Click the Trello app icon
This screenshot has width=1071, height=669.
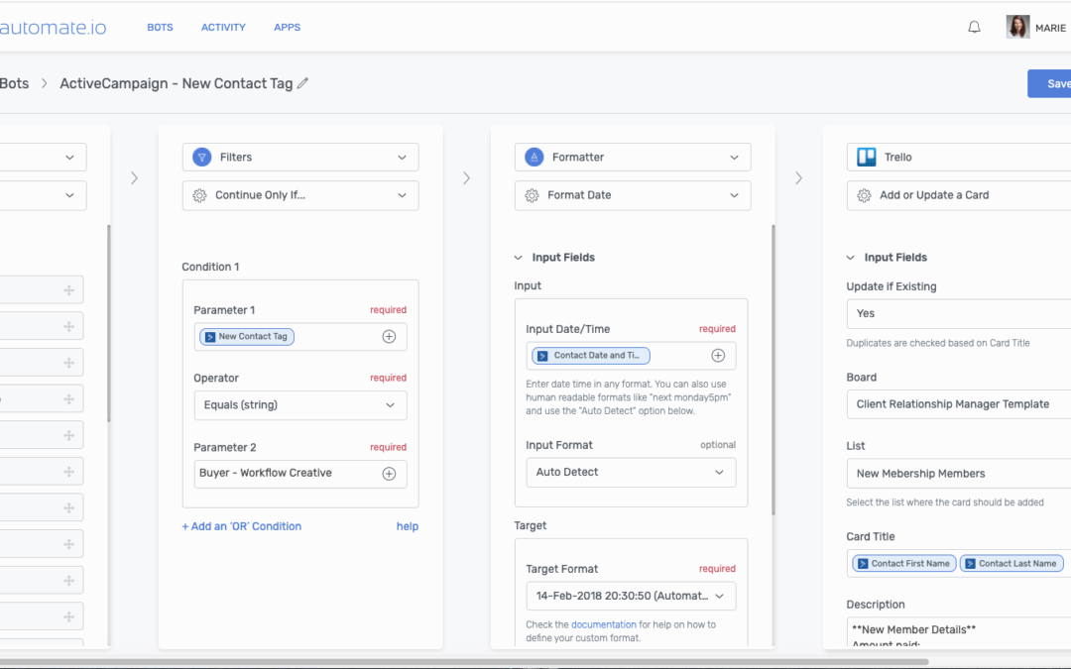(x=866, y=157)
